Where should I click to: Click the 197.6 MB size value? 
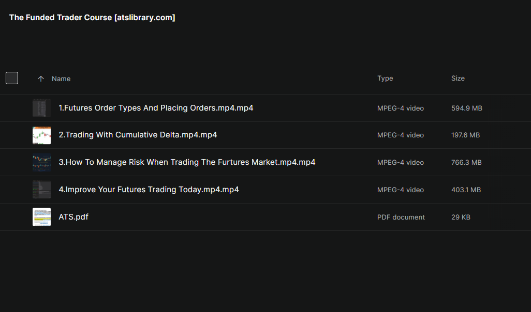click(x=465, y=135)
